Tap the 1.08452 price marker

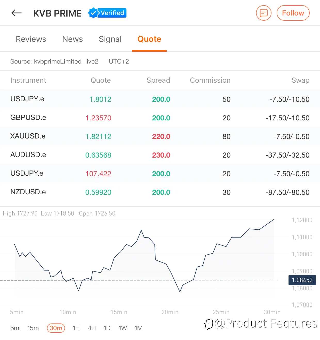point(302,280)
